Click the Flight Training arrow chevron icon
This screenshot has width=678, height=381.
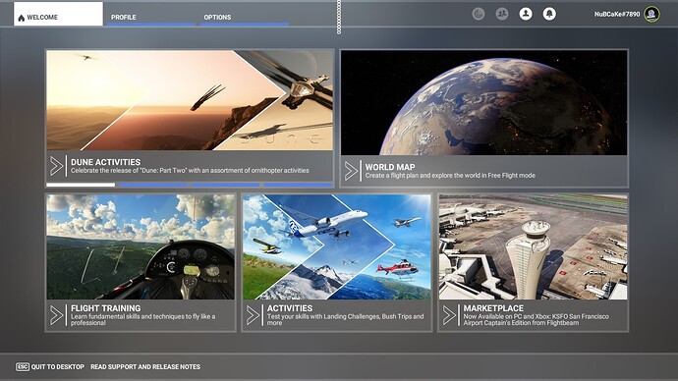click(x=57, y=315)
